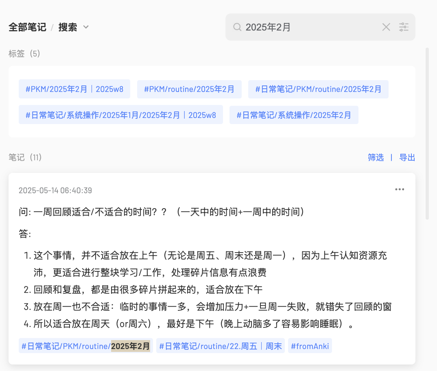The width and height of the screenshot is (437, 371).
Task: Click the 笔记（11）section heading
Action: coord(25,157)
